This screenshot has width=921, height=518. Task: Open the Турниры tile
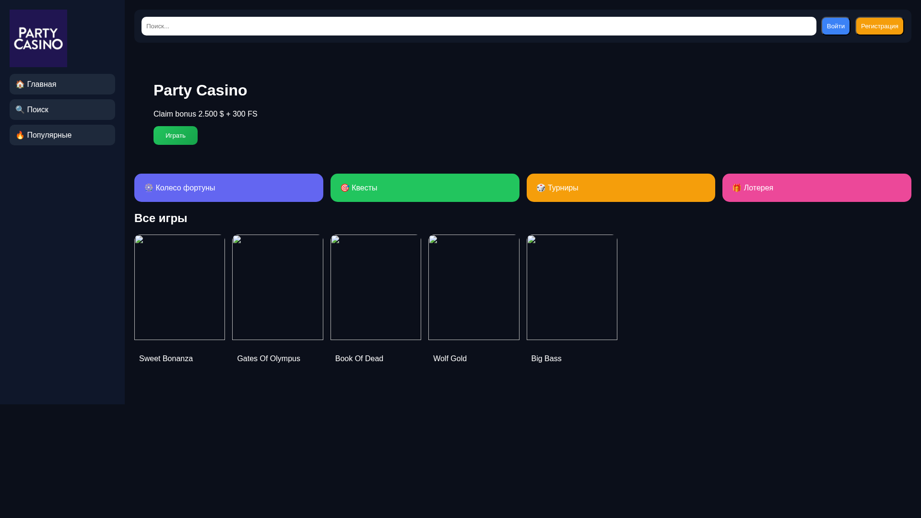click(x=621, y=188)
